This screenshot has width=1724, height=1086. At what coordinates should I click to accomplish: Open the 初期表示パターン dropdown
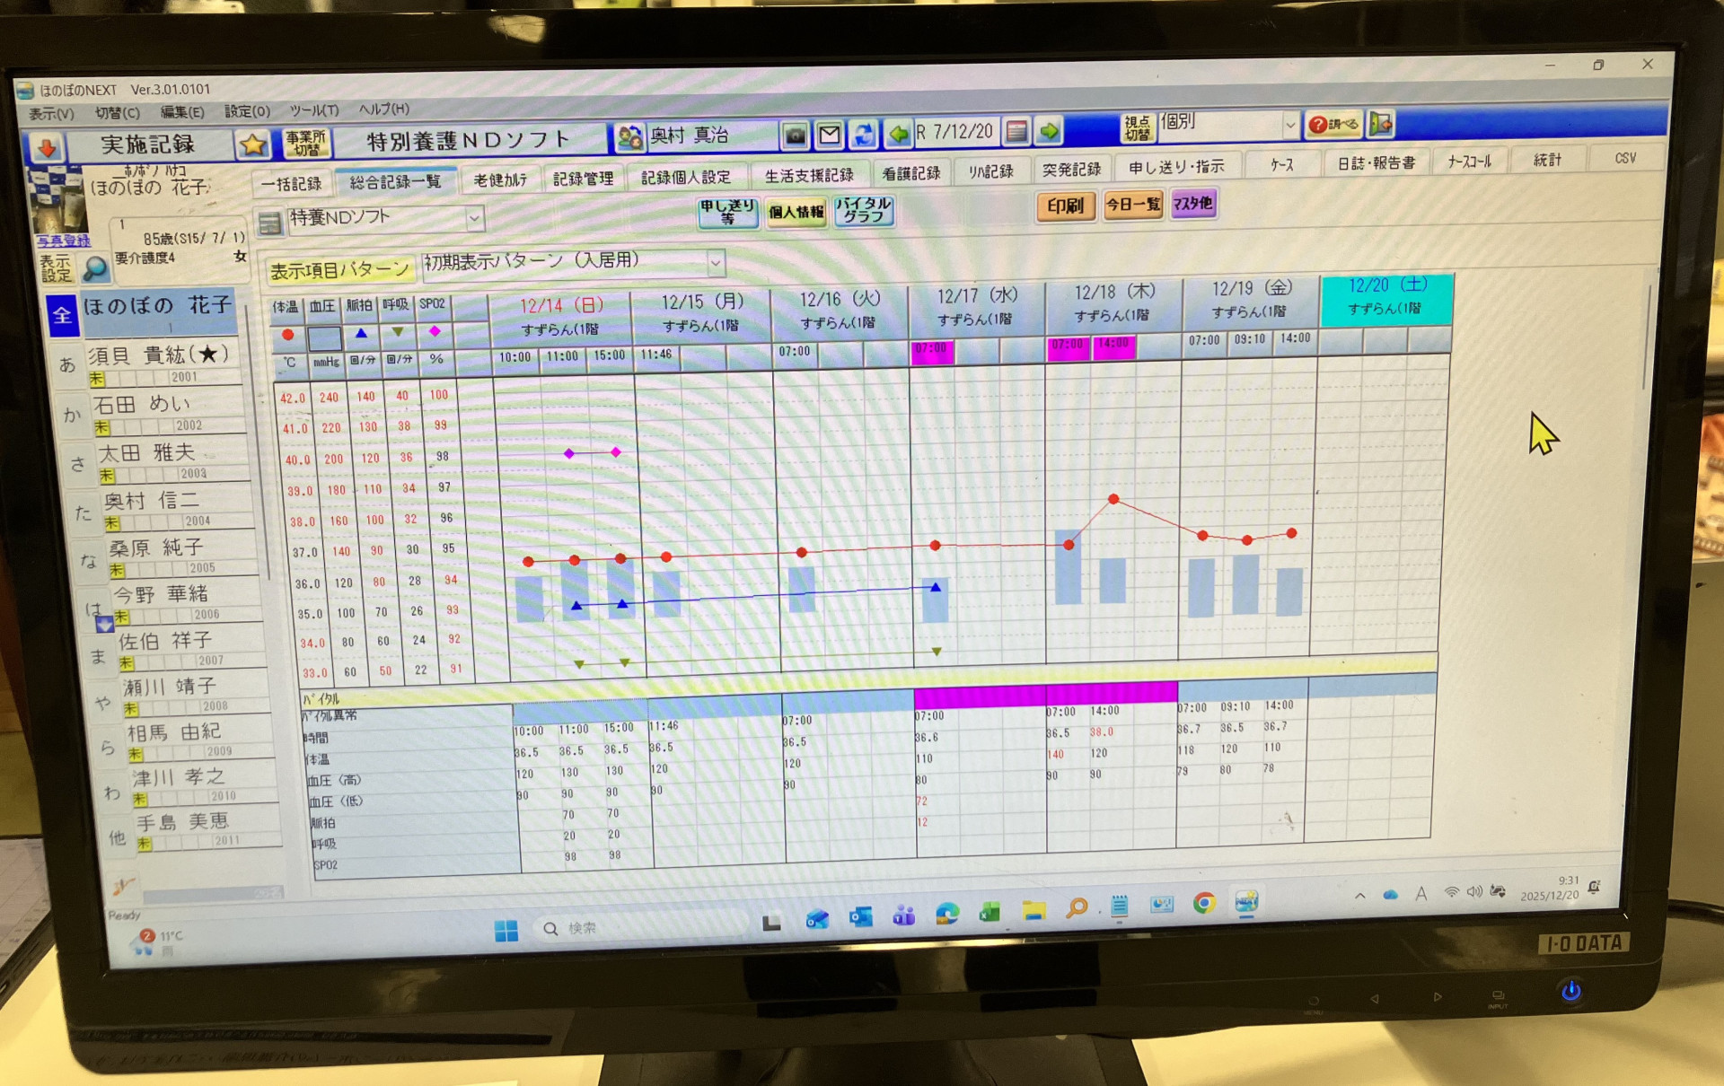[716, 263]
